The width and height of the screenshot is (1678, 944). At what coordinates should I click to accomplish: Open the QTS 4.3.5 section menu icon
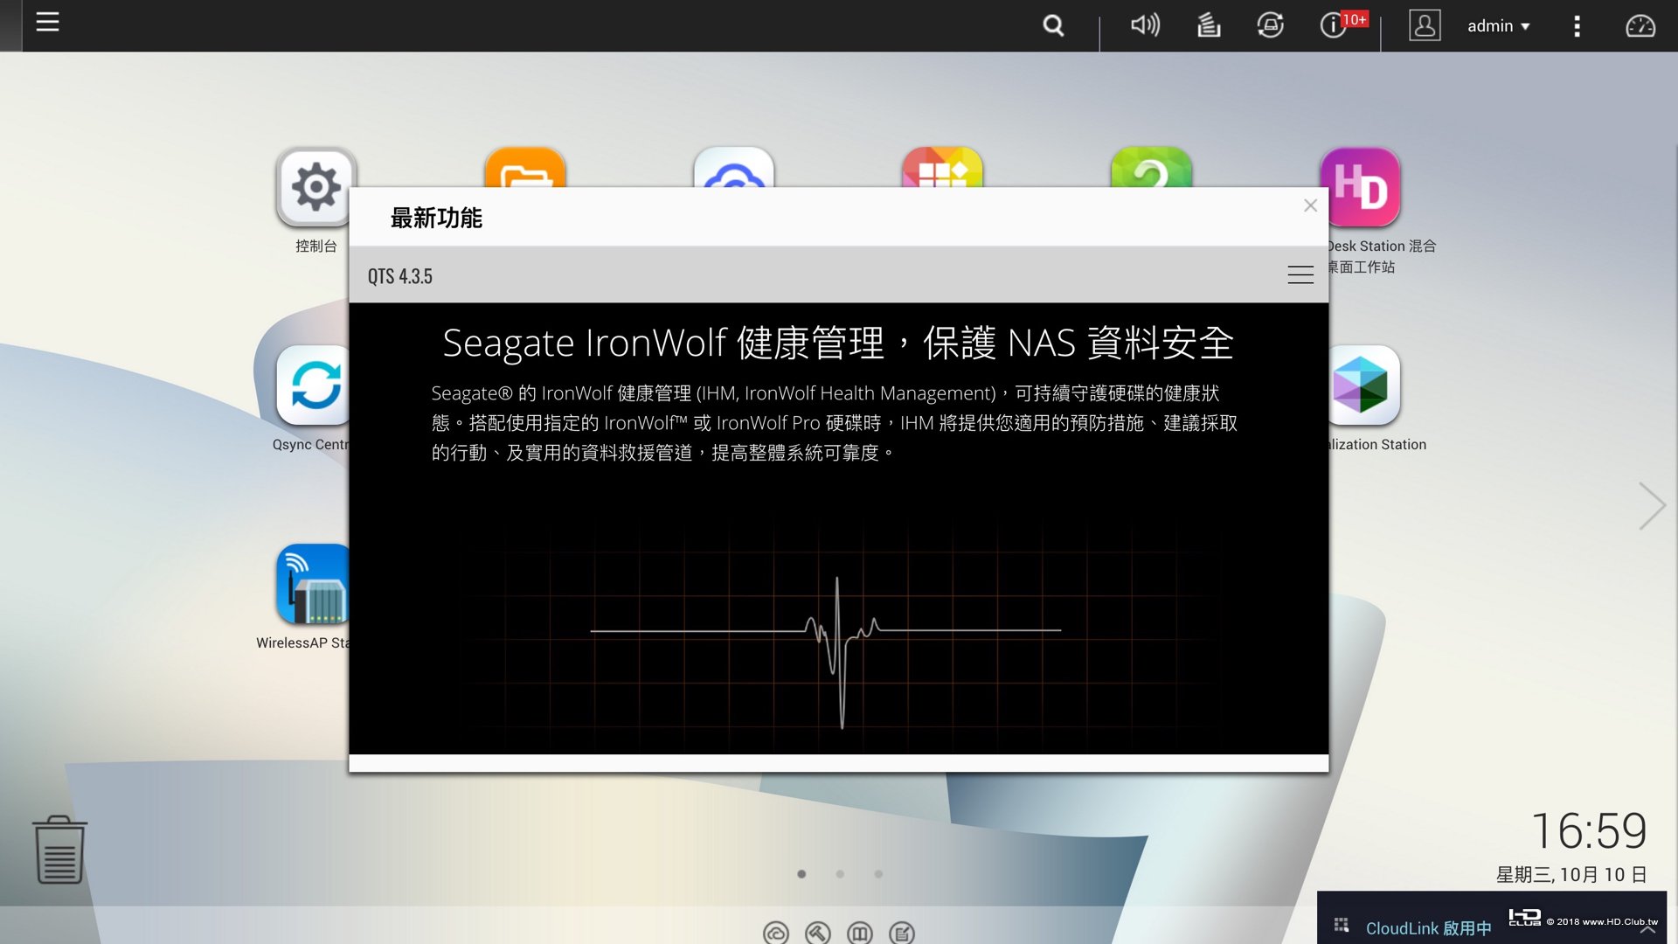click(x=1300, y=274)
